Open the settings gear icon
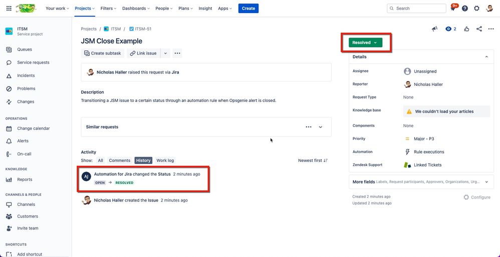500x257 pixels. pyautogui.click(x=477, y=8)
